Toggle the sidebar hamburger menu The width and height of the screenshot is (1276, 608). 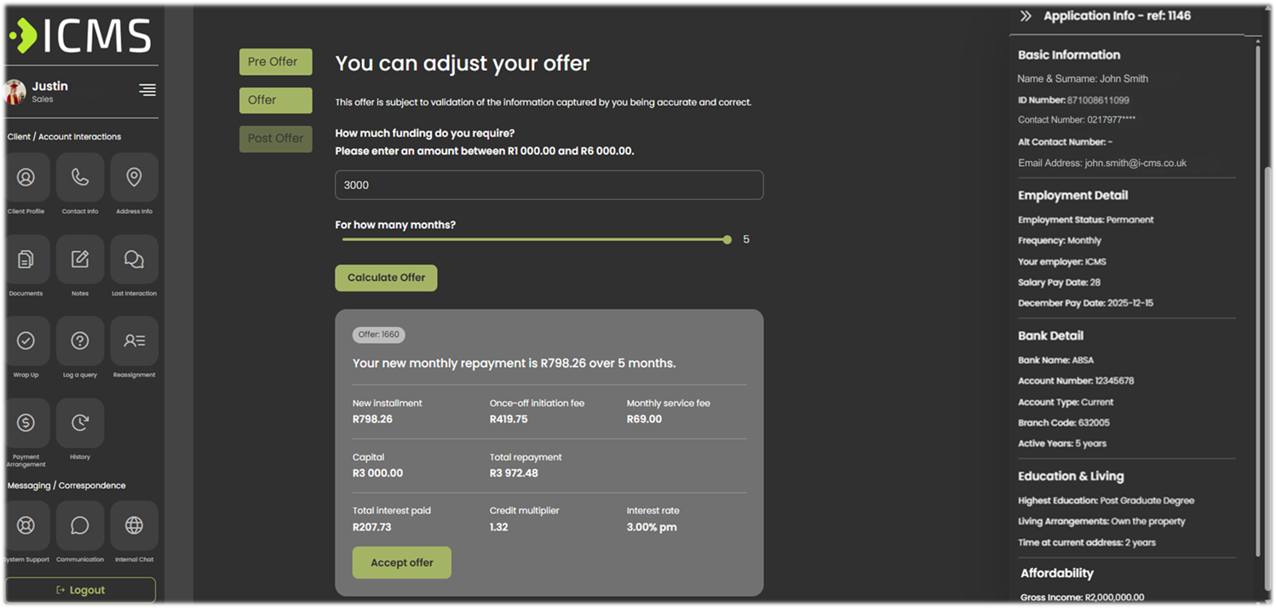pyautogui.click(x=147, y=90)
